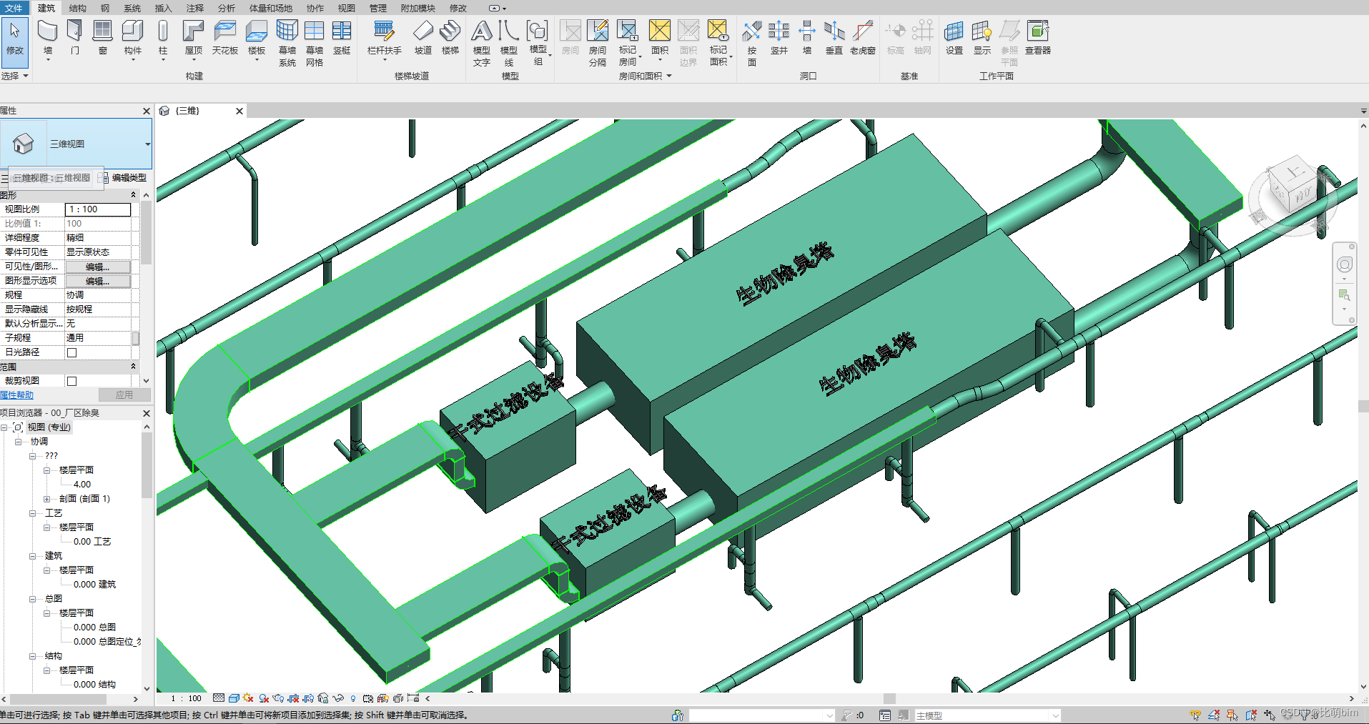Open the 0.000 建筑 floor plan view
1369x724 pixels.
tap(94, 585)
